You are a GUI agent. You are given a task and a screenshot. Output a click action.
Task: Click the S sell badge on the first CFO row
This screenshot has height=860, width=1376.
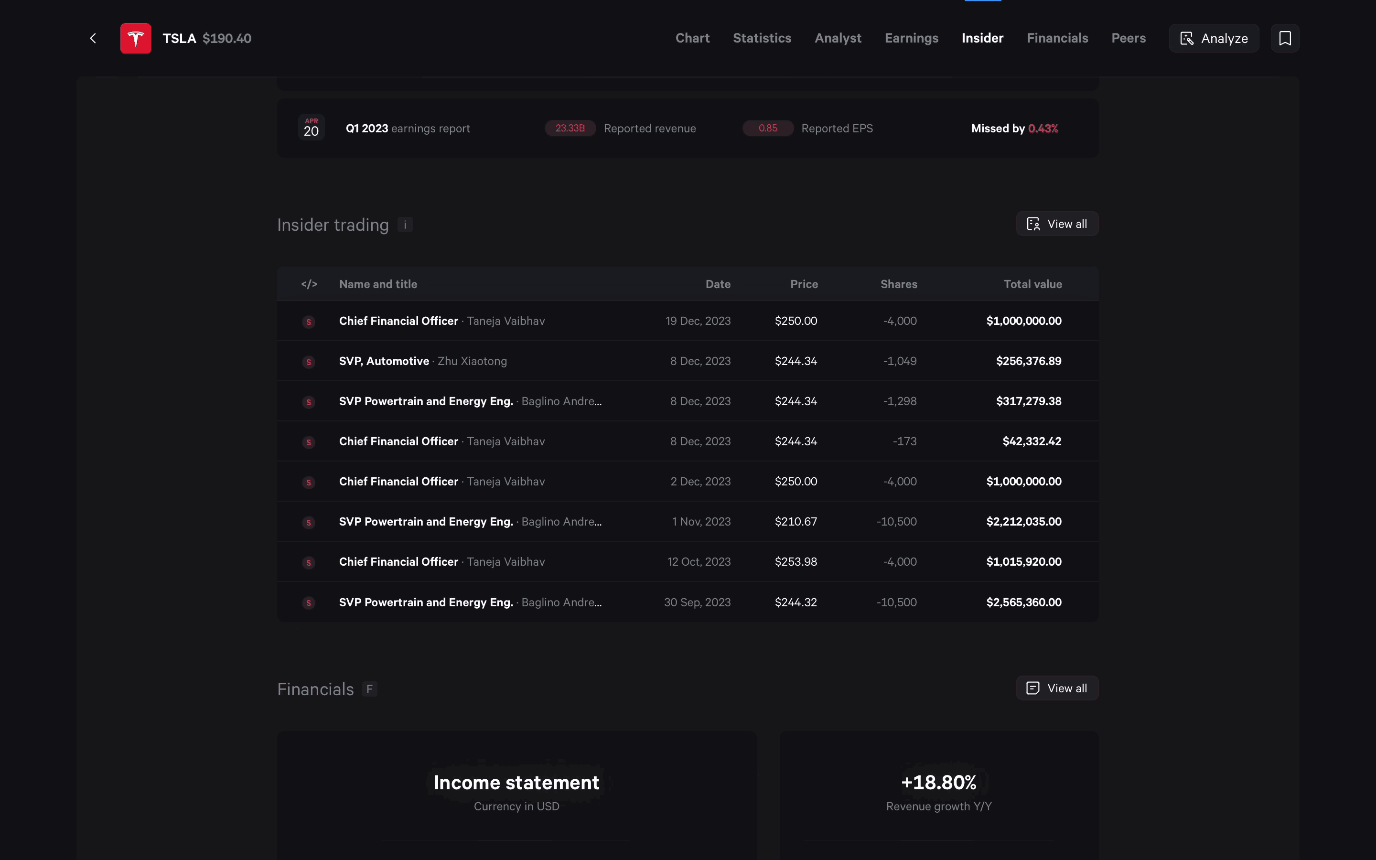click(x=309, y=322)
